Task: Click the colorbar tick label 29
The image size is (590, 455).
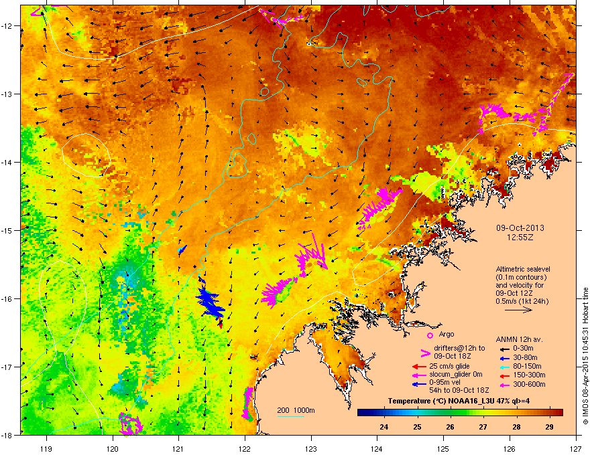Action: point(549,427)
